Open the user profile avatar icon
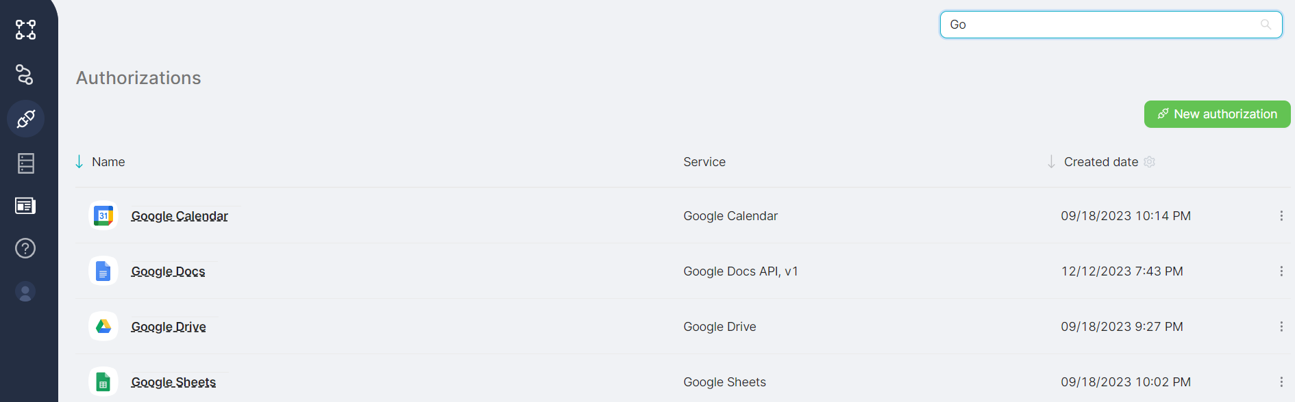The width and height of the screenshot is (1295, 402). tap(25, 292)
